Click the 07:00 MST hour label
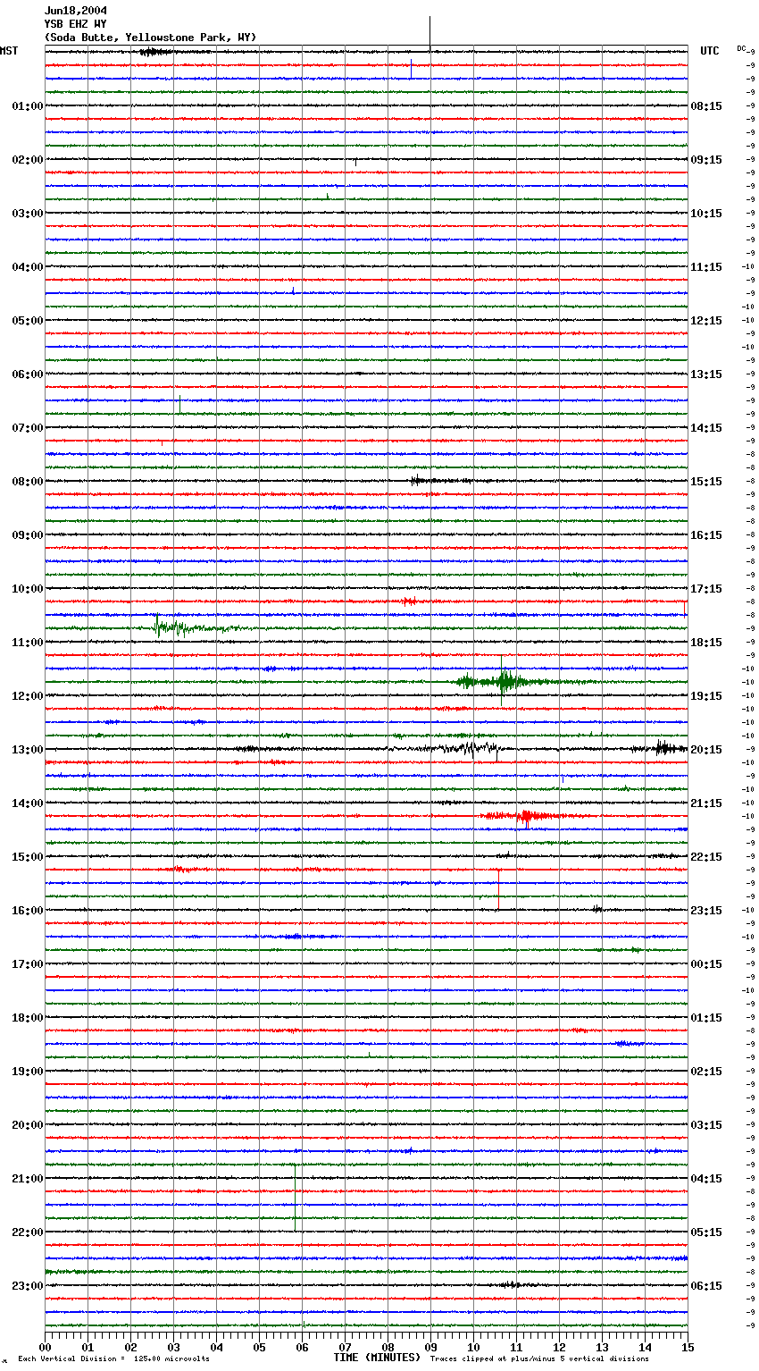Viewport: 759px width, 1371px height. (28, 428)
